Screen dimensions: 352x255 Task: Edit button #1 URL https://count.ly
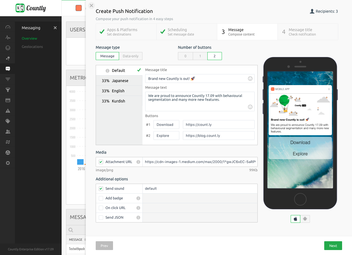pos(219,124)
